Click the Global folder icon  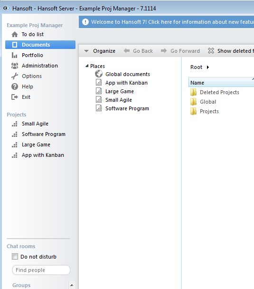(193, 102)
